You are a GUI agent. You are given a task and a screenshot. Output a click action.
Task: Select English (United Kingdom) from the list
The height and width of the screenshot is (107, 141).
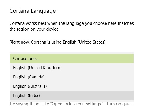coord(72,68)
